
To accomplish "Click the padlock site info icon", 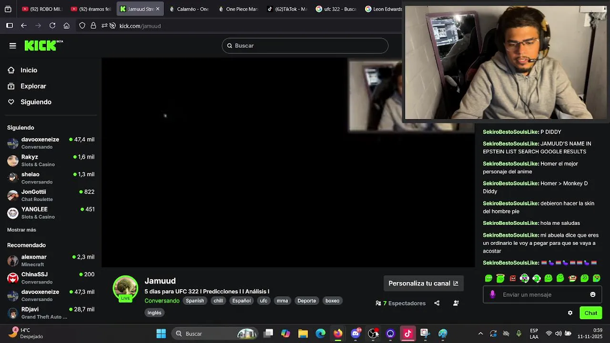I will pyautogui.click(x=93, y=26).
